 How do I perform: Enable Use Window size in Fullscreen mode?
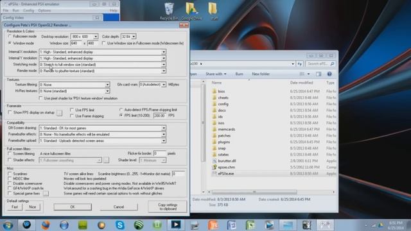(x=104, y=43)
